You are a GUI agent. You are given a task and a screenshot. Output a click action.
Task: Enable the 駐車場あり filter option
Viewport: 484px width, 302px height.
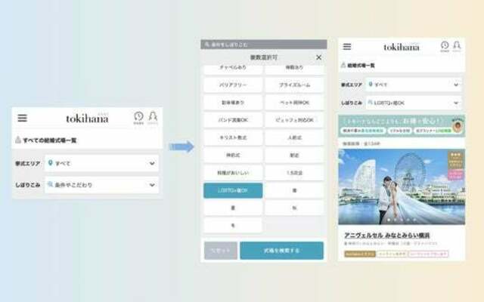click(x=233, y=103)
